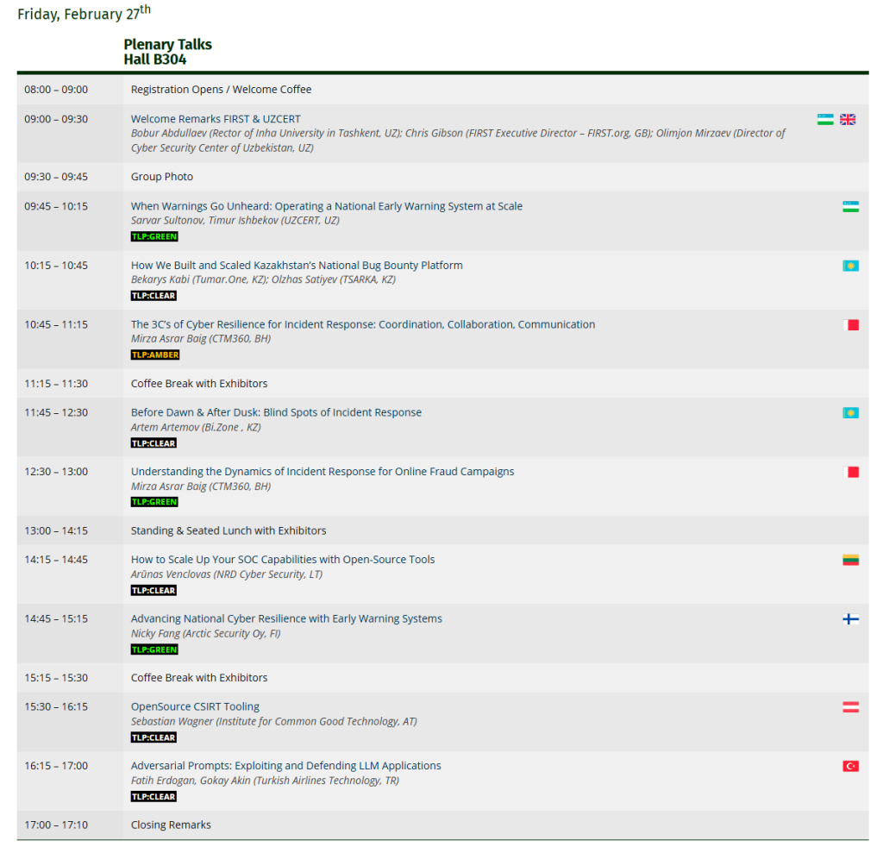Open the Scale Up Your SOC talk
This screenshot has width=883, height=847.
tap(282, 560)
